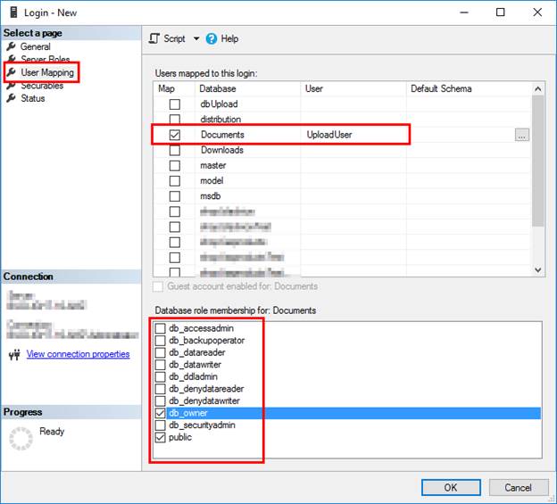This screenshot has height=504, width=557.
Task: Click the wrench icon beside User Mapping
Action: click(x=12, y=72)
